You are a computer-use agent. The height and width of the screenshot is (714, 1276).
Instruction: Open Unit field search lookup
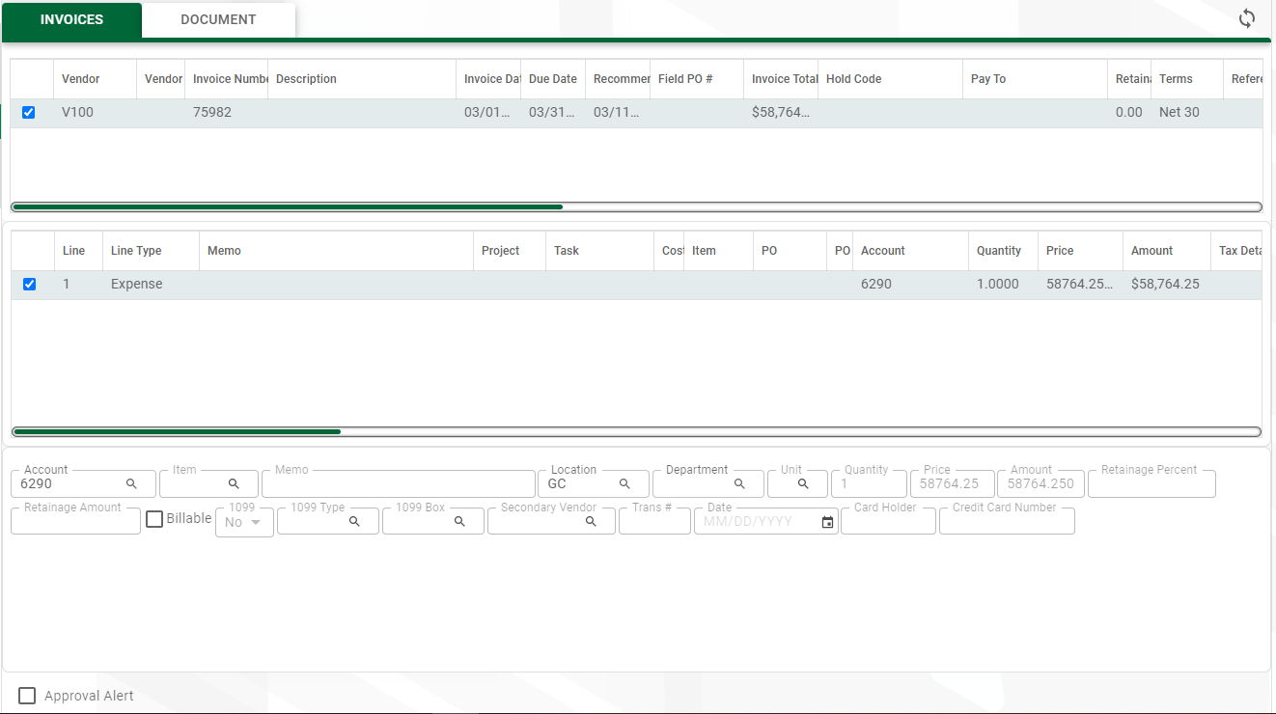pos(803,483)
